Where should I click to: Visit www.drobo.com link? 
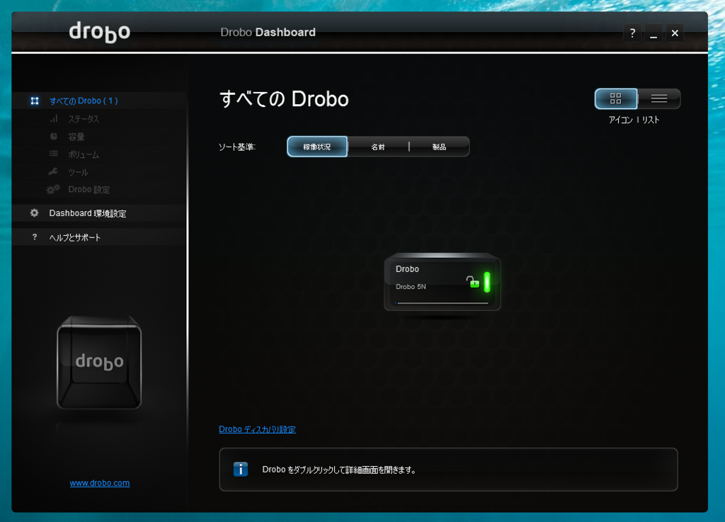pyautogui.click(x=100, y=483)
